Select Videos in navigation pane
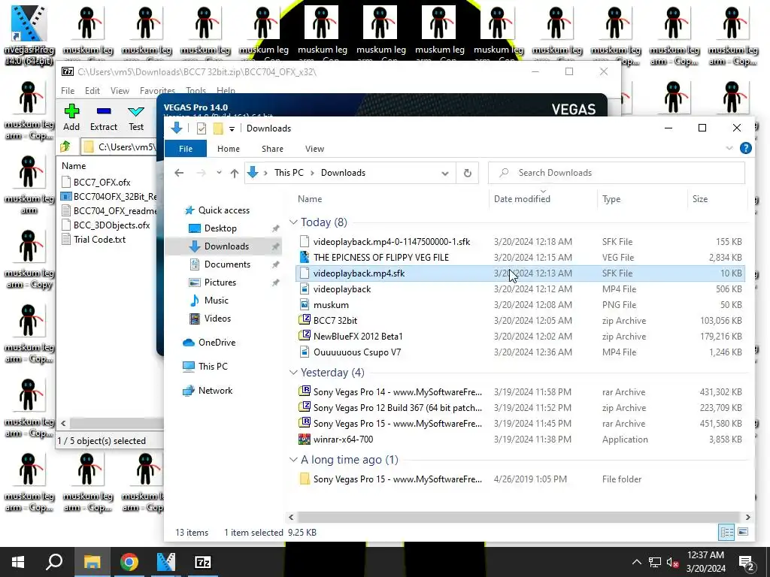The width and height of the screenshot is (770, 577). point(217,319)
